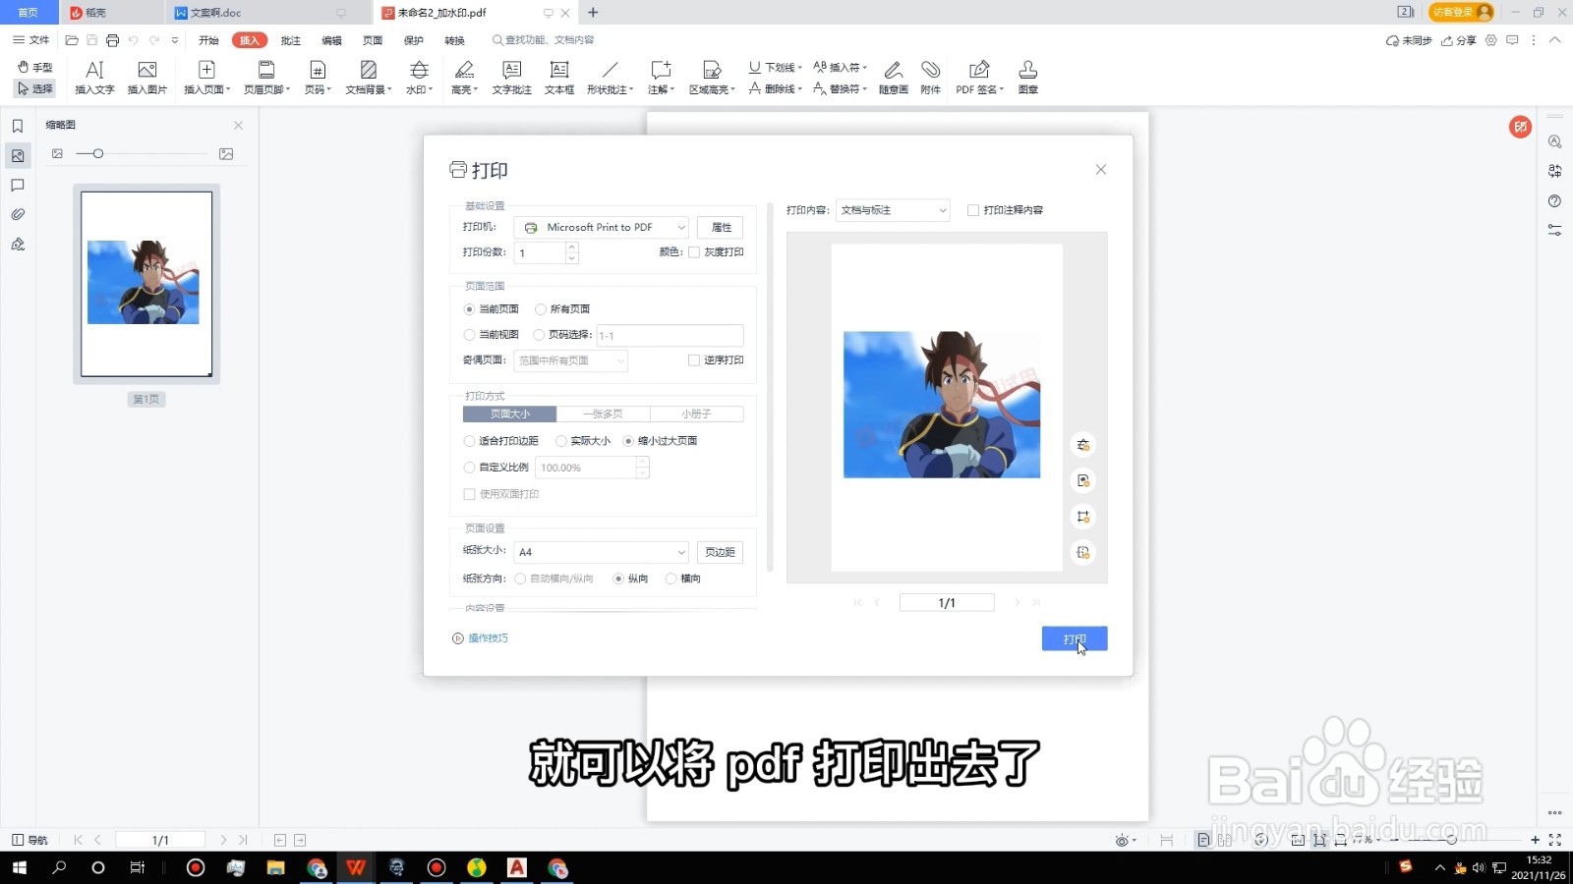This screenshot has height=884, width=1573.
Task: Select the 自定义比例 radio button
Action: [x=469, y=468]
